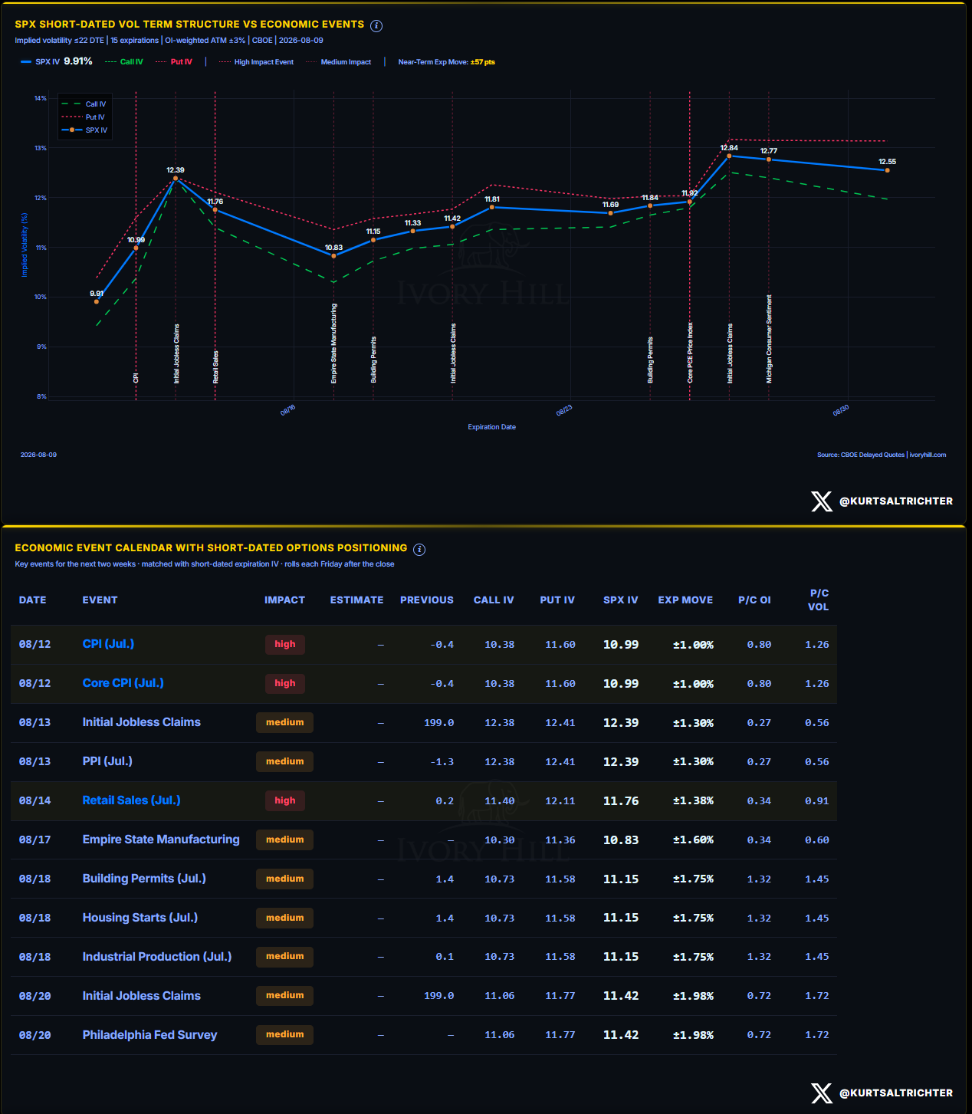Click the Empire State Manufacturing chart marker label
Screen dimensions: 972x1114
pos(333,343)
